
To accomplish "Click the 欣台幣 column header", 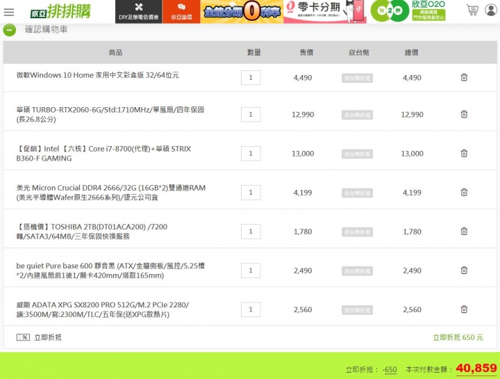I will [x=359, y=52].
